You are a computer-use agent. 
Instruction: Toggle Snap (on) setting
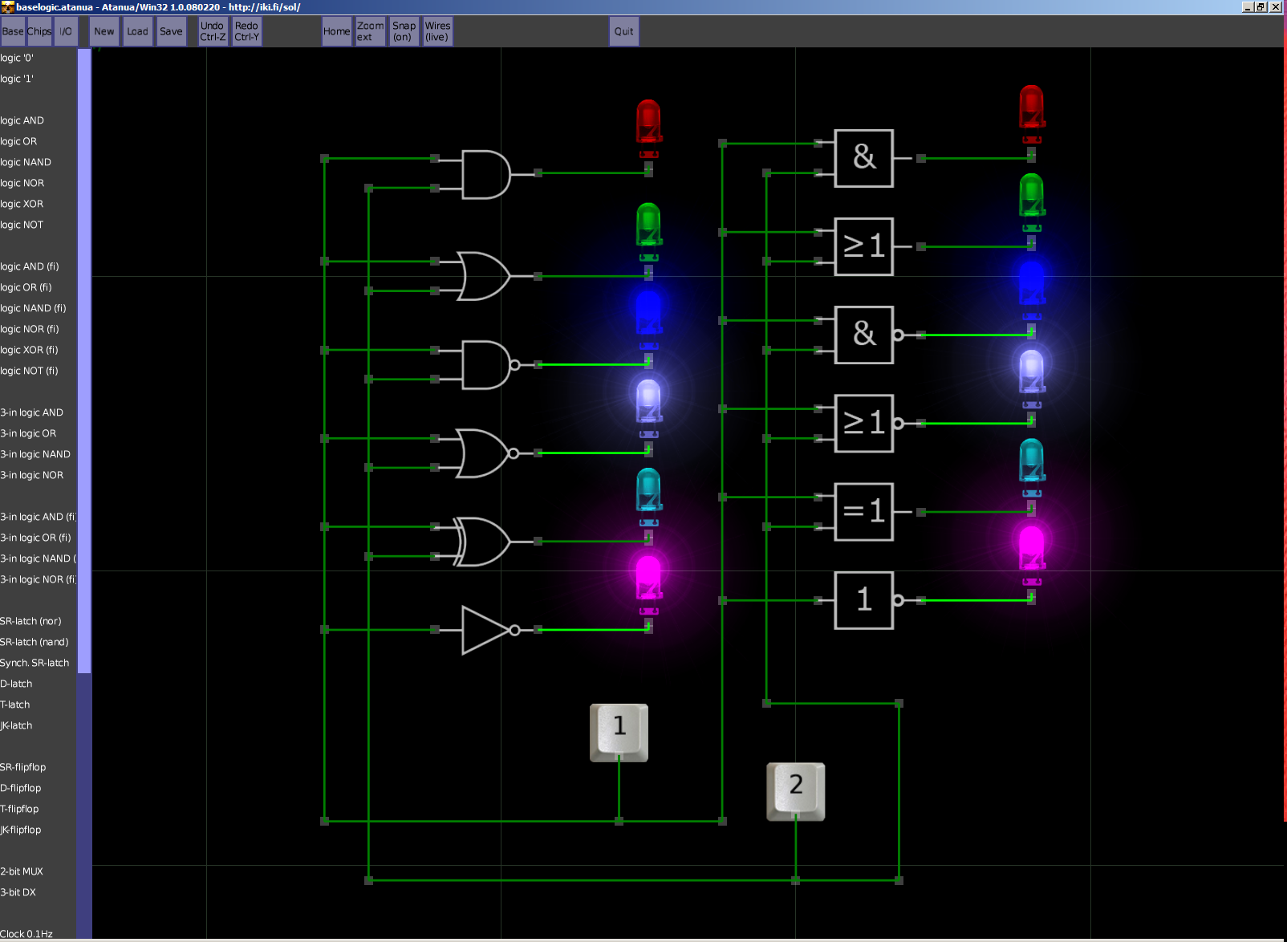click(x=404, y=31)
